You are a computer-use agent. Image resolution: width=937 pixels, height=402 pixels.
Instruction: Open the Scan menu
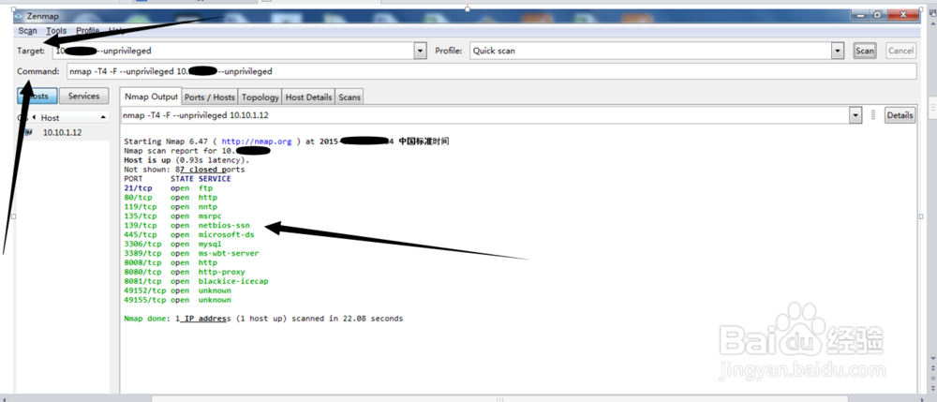tap(27, 31)
